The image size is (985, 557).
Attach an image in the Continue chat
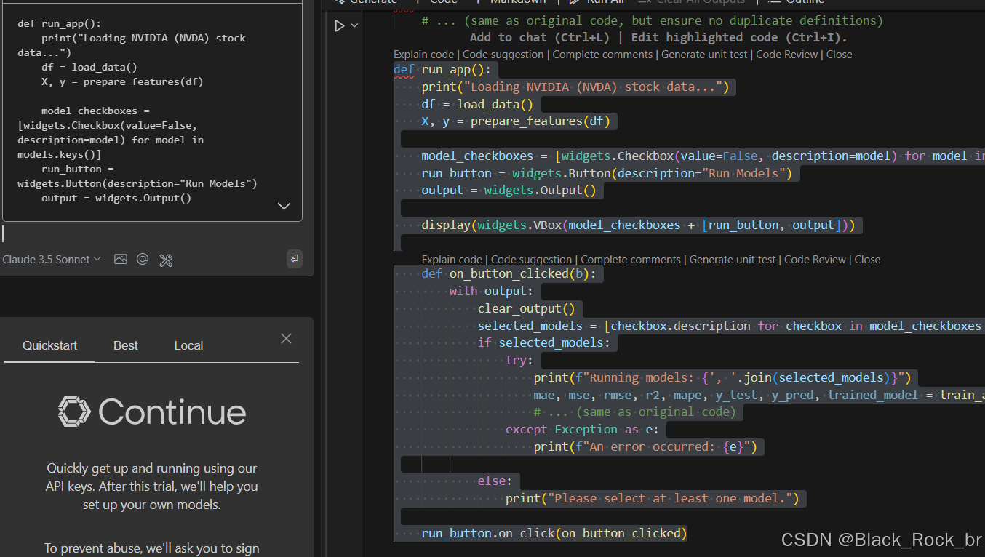point(121,260)
